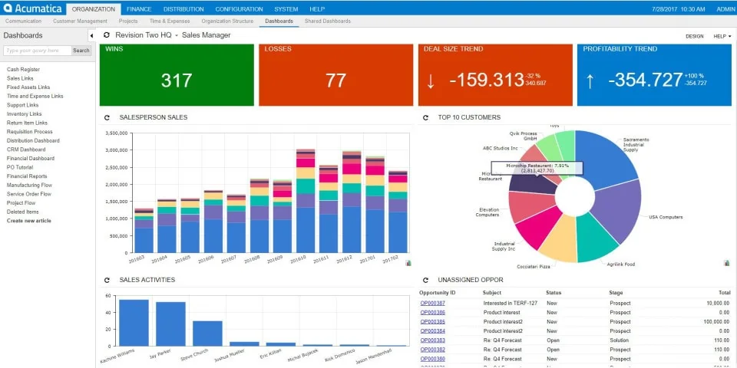Open the Help dropdown near Design
Screen dimensions: 737x368
coord(722,36)
